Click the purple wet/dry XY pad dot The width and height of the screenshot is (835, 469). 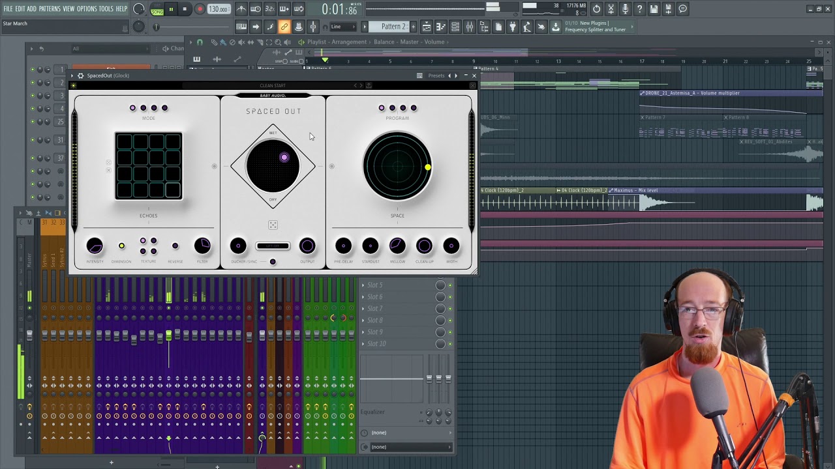pyautogui.click(x=284, y=157)
